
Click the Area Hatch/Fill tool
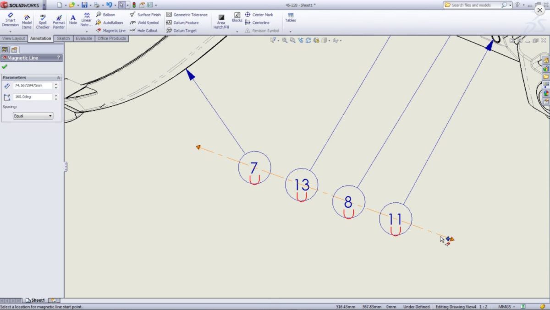[x=221, y=20]
